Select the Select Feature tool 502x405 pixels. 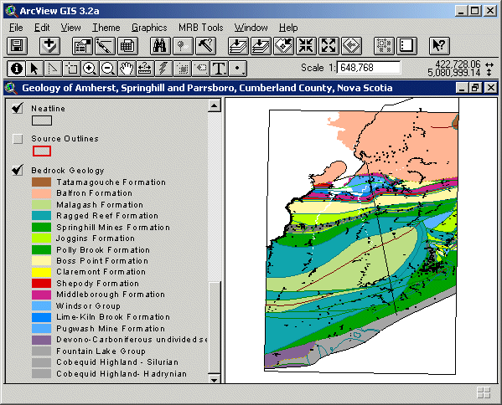[72, 69]
